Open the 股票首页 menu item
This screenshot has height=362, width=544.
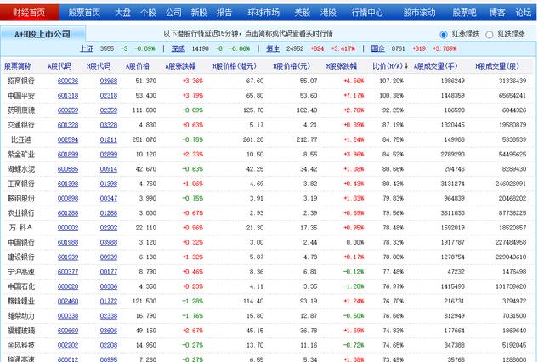tap(84, 13)
